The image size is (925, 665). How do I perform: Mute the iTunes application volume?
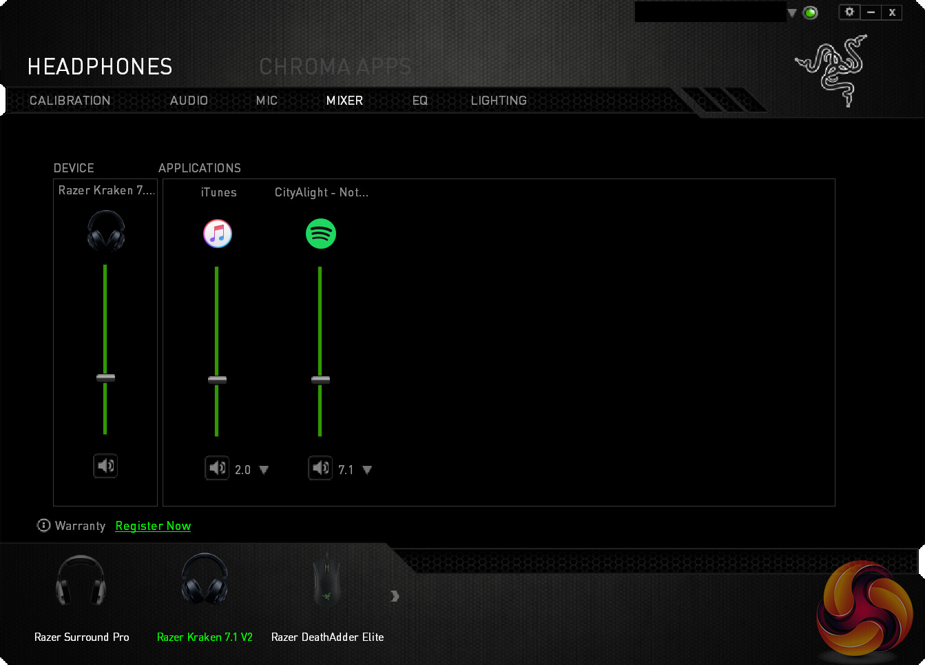(217, 468)
